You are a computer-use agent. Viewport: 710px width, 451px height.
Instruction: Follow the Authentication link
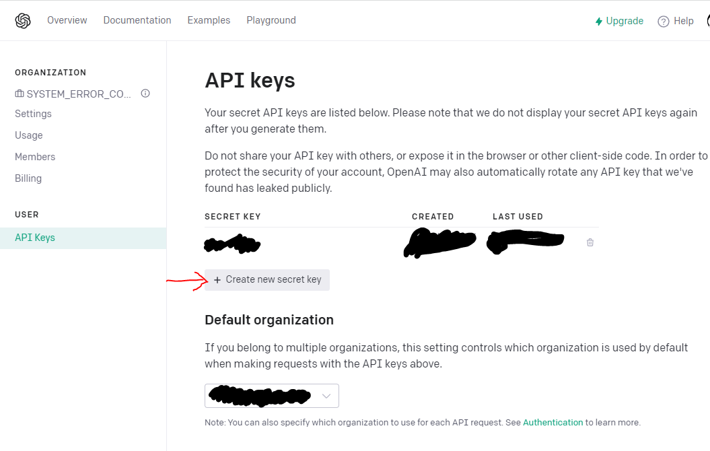553,423
